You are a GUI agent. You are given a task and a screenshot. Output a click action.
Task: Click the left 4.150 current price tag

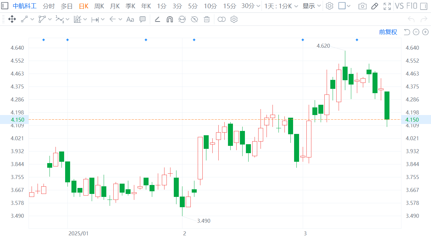tap(14, 119)
